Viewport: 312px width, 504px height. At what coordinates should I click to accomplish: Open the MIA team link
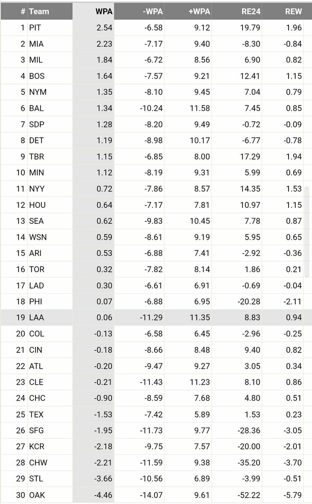pyautogui.click(x=36, y=44)
